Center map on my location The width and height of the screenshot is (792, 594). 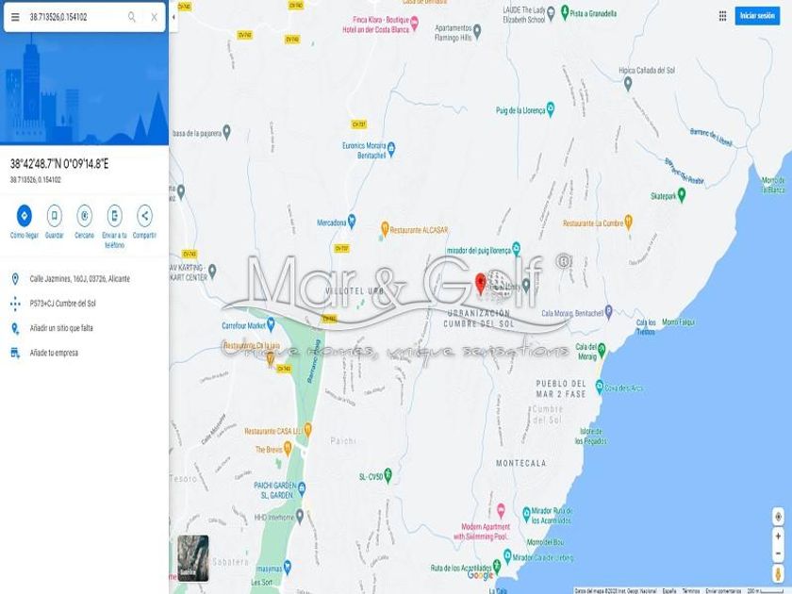coord(778,517)
